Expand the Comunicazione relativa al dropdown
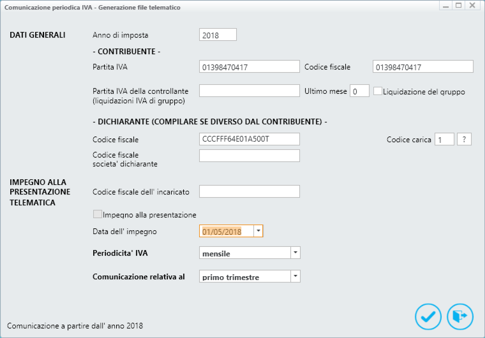This screenshot has height=338, width=485. pyautogui.click(x=295, y=276)
